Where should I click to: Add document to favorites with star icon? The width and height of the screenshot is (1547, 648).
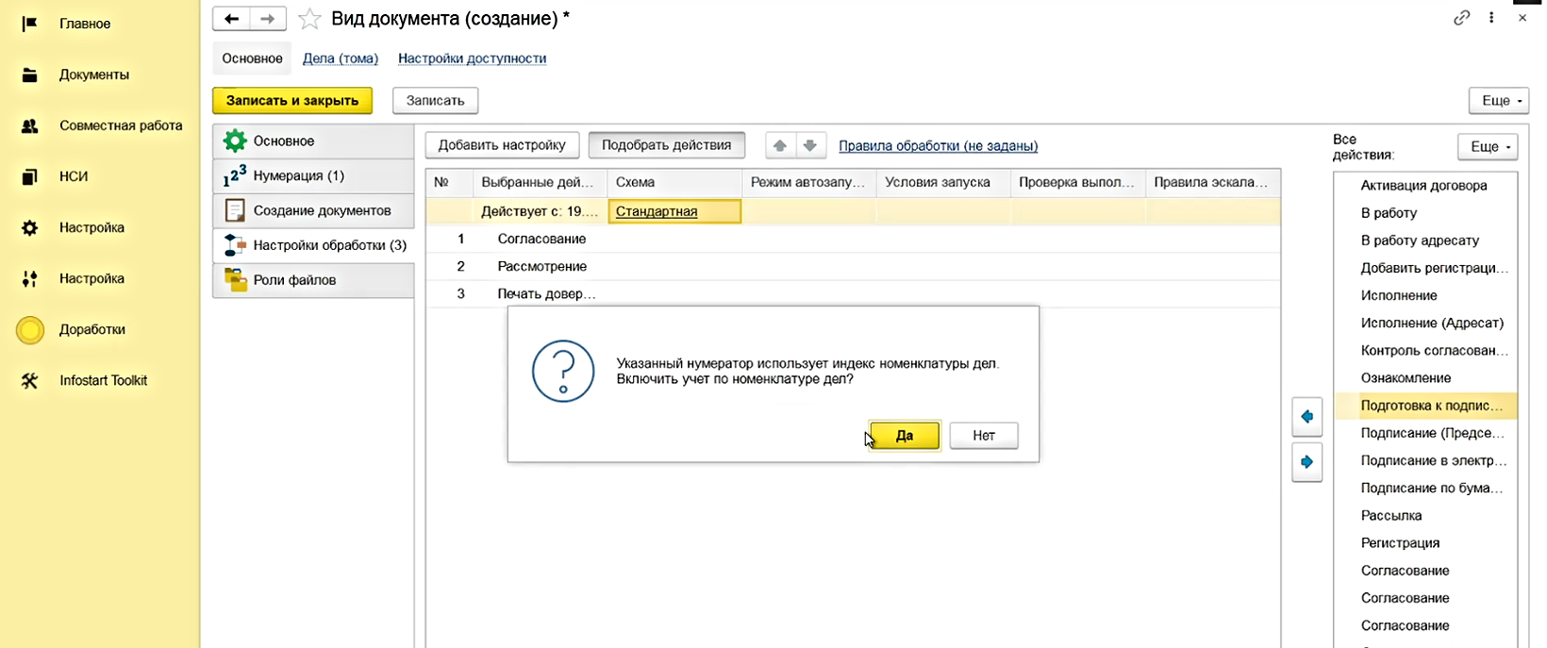309,19
